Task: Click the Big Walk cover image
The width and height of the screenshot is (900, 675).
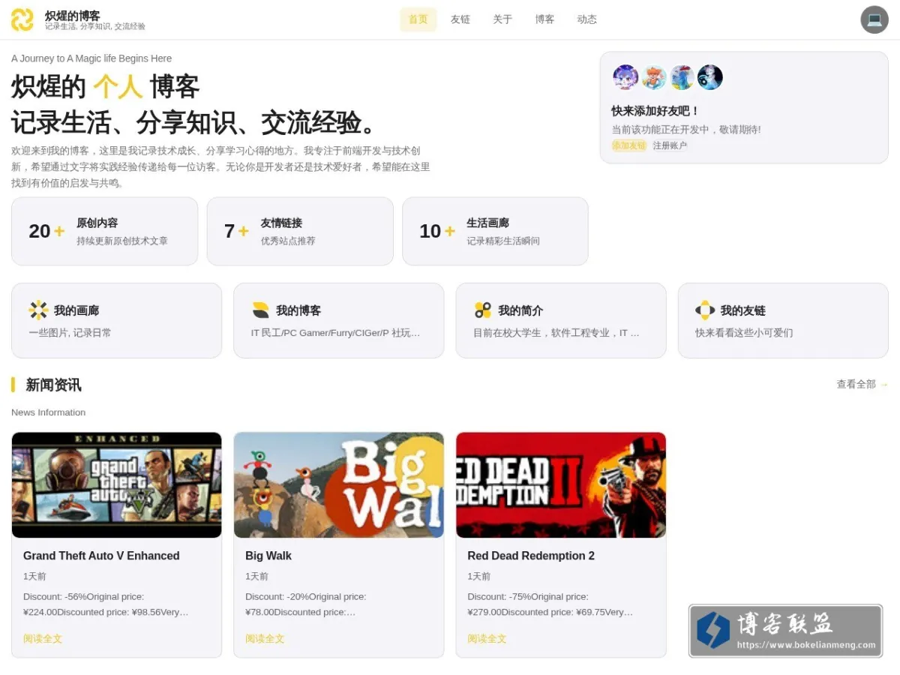Action: 339,485
